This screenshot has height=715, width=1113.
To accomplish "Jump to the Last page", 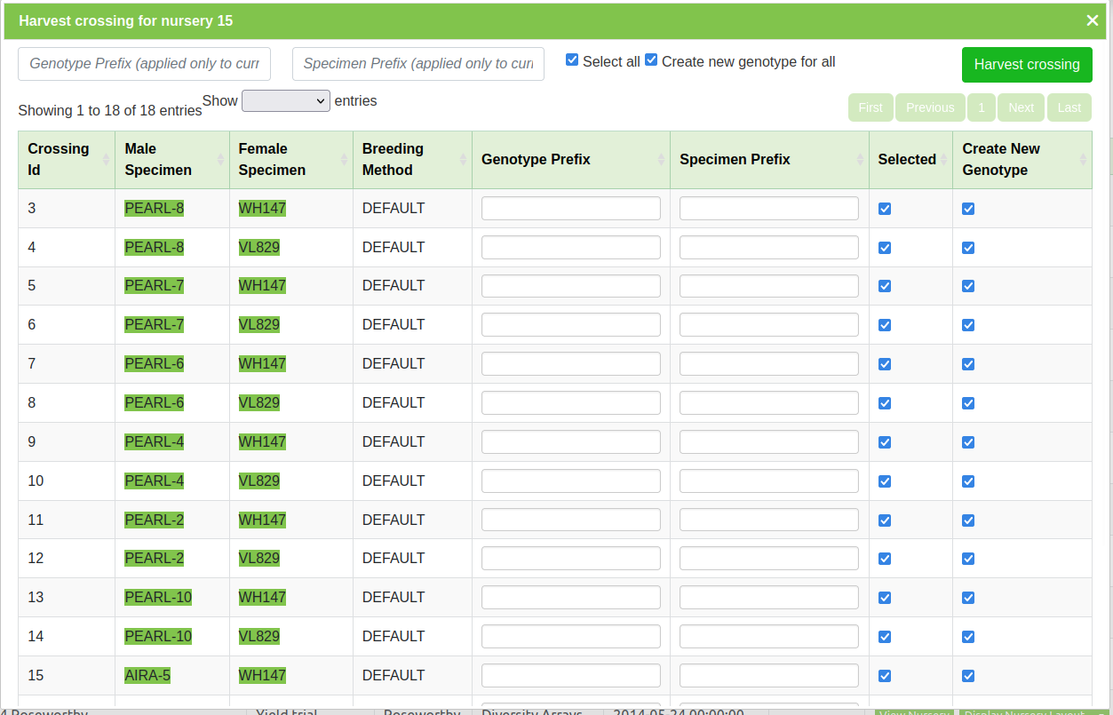I will tap(1069, 107).
